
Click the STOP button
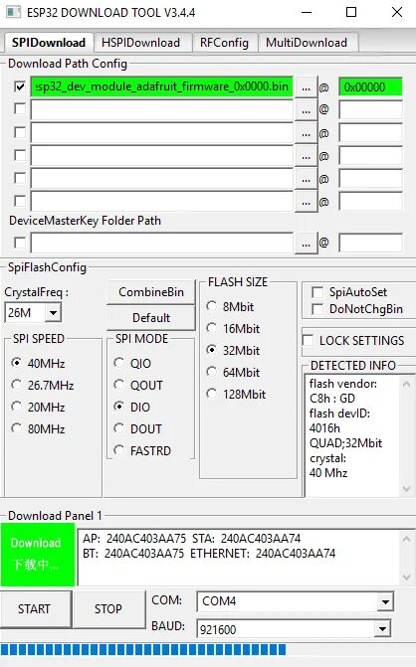[108, 608]
